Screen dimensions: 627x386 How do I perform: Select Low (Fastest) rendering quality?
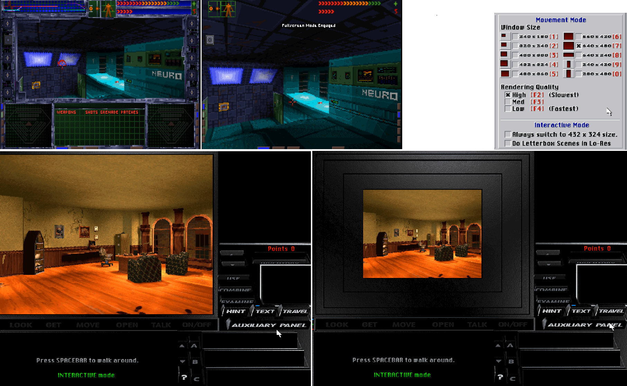coord(508,109)
